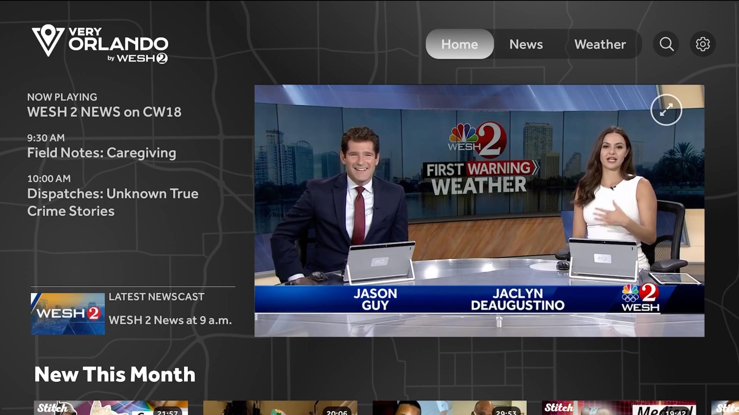The image size is (739, 415).
Task: Choose Field Notes: Caregiving at 9:30 AM
Action: pos(102,153)
